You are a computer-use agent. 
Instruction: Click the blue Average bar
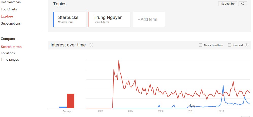click(x=63, y=107)
